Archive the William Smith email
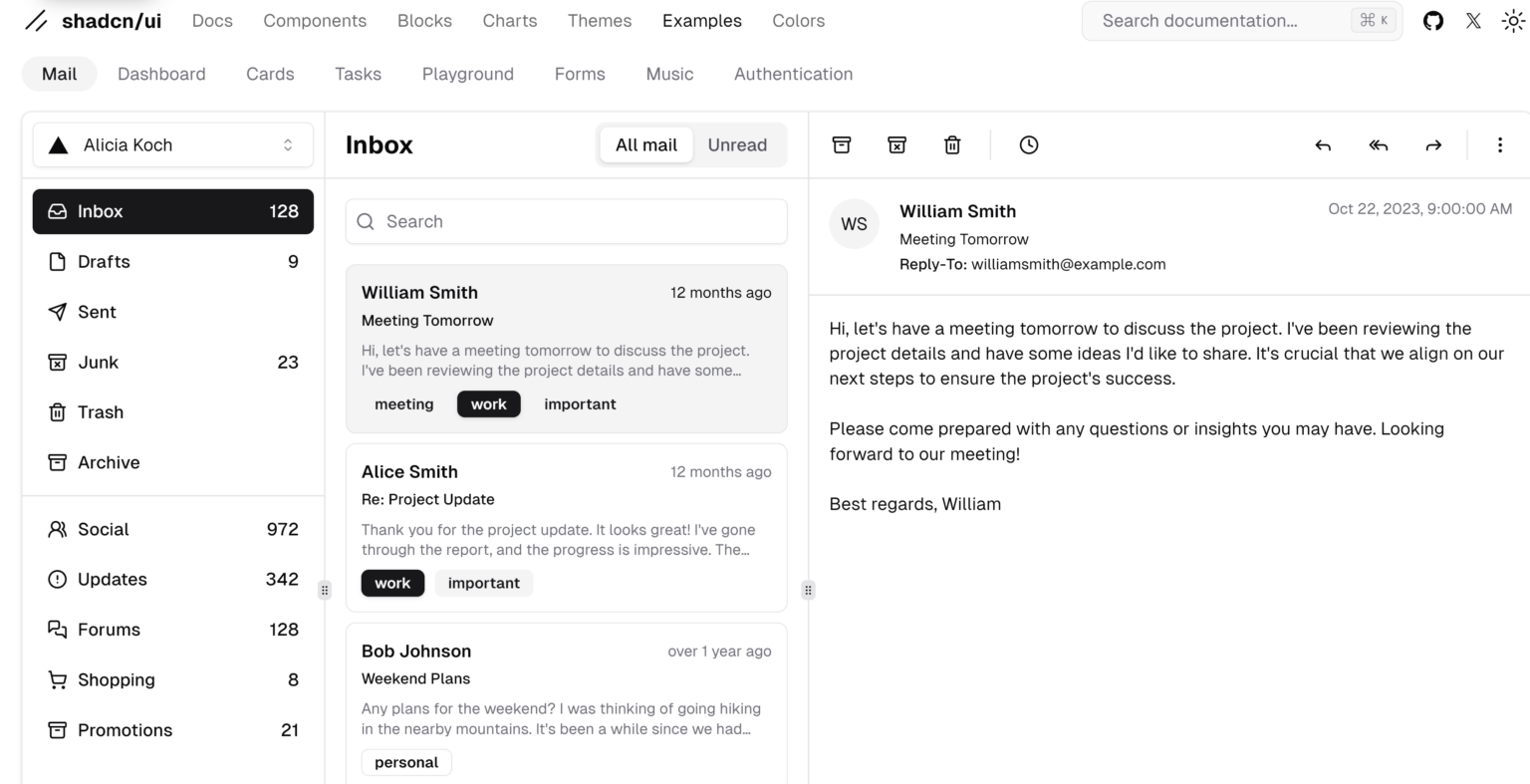The width and height of the screenshot is (1530, 784). [842, 144]
